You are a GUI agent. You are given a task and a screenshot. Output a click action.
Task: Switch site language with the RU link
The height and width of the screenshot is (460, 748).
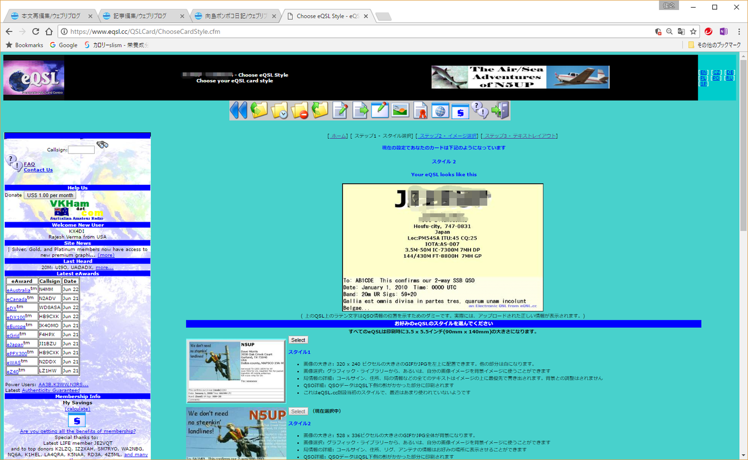click(729, 78)
